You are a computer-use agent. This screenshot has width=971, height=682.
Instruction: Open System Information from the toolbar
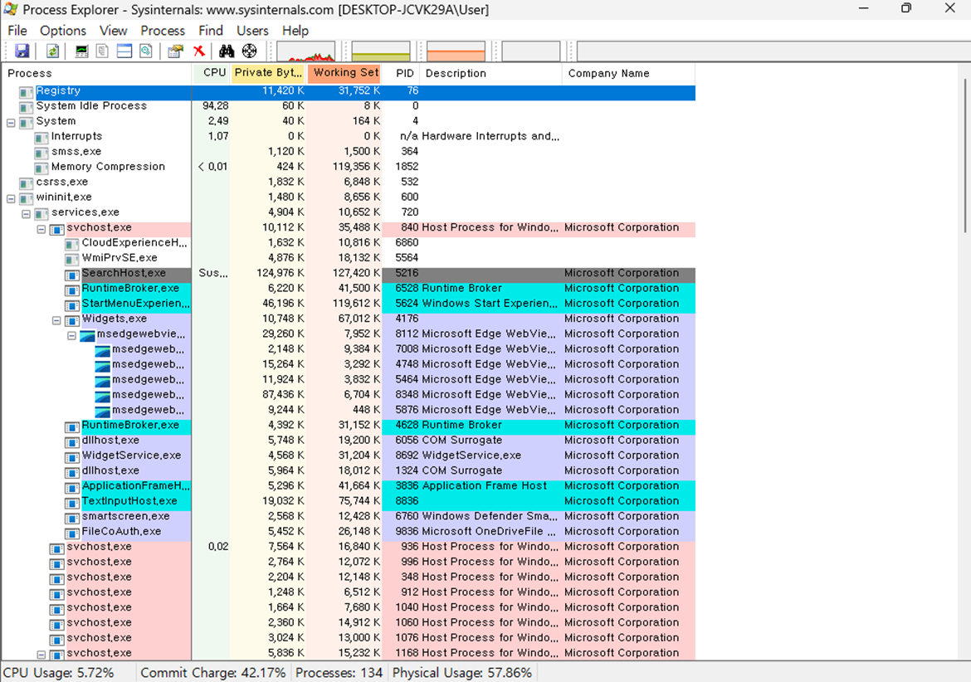click(81, 51)
